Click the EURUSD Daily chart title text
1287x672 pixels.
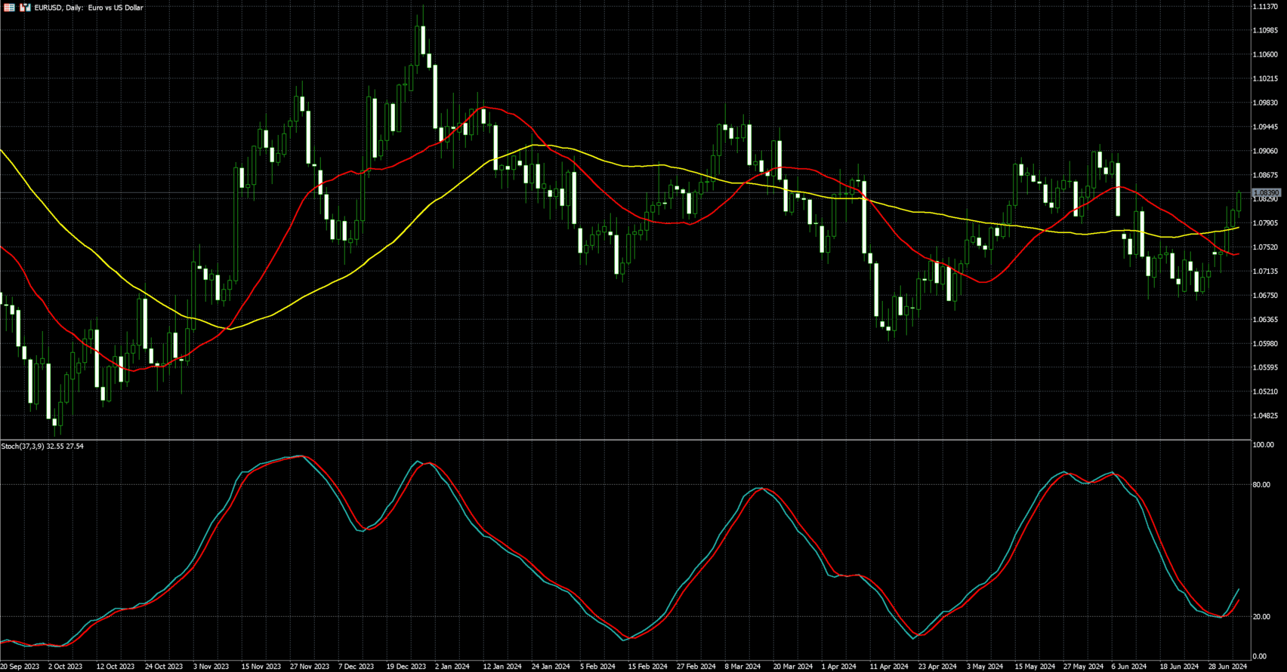(88, 8)
